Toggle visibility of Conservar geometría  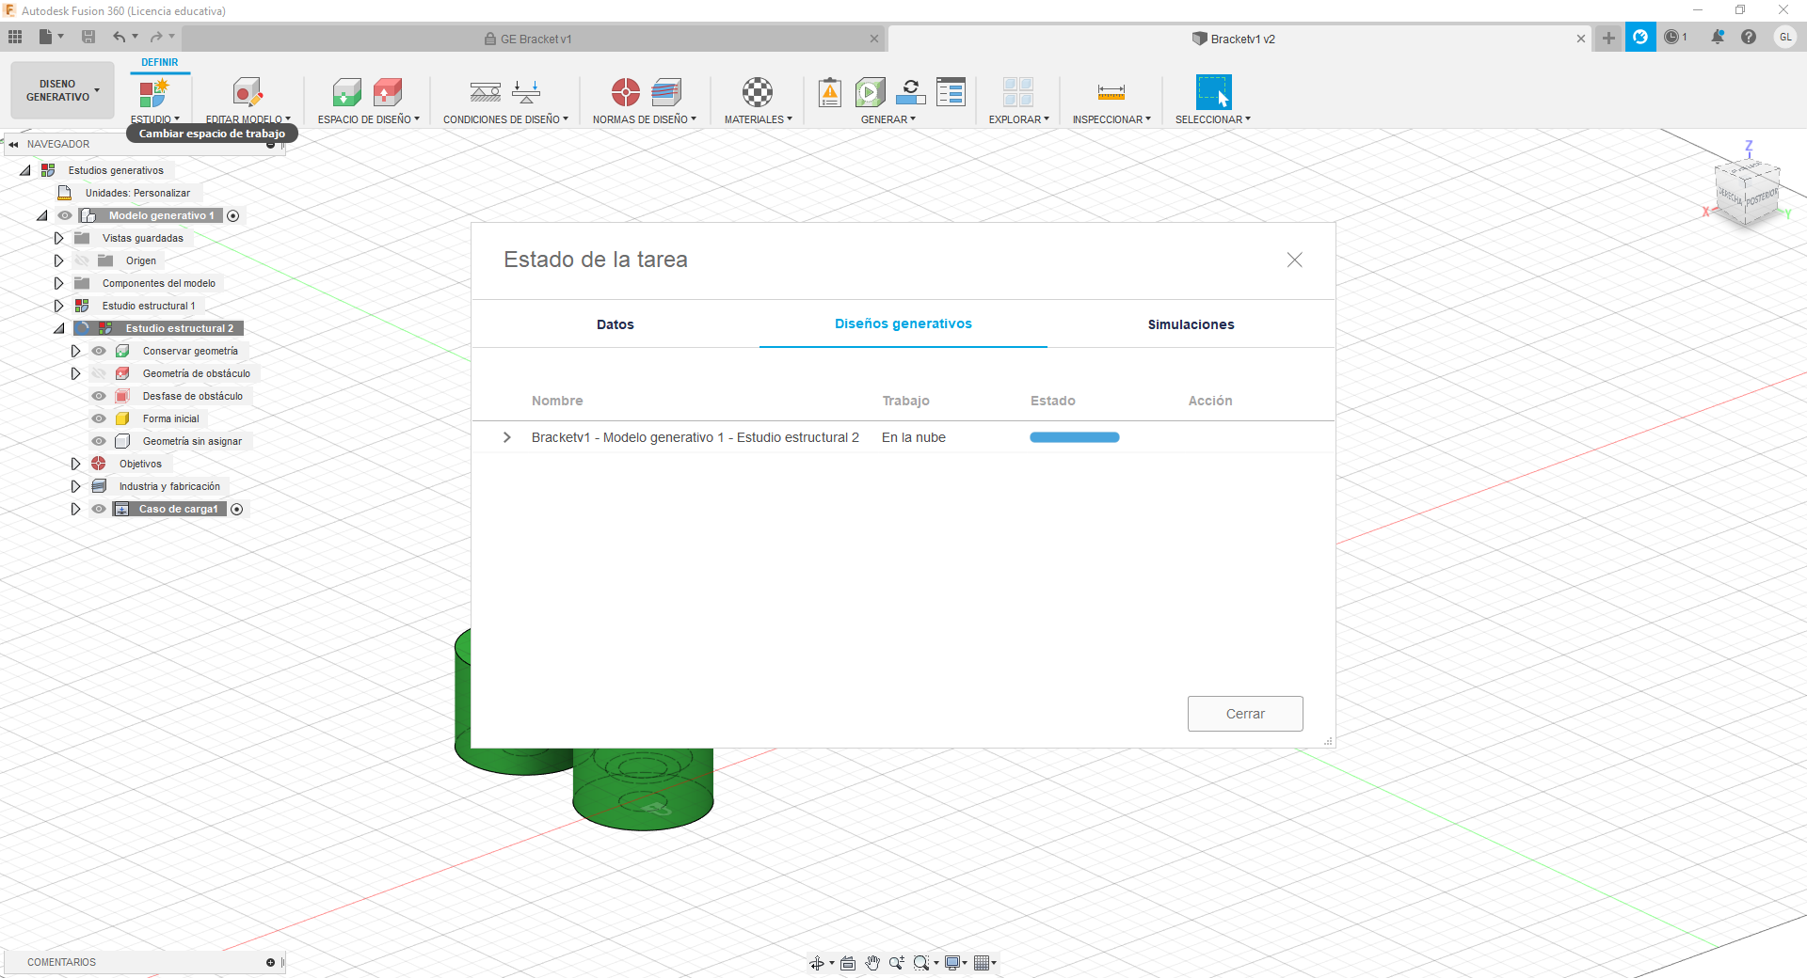point(99,351)
